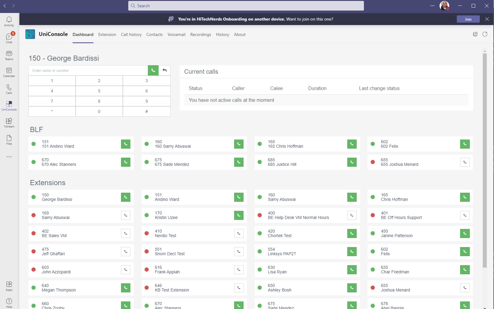Call extension 640 Megan Thompson
494x309 pixels.
pyautogui.click(x=126, y=288)
